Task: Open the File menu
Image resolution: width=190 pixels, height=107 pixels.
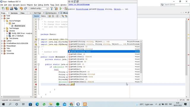Action: (2, 5)
